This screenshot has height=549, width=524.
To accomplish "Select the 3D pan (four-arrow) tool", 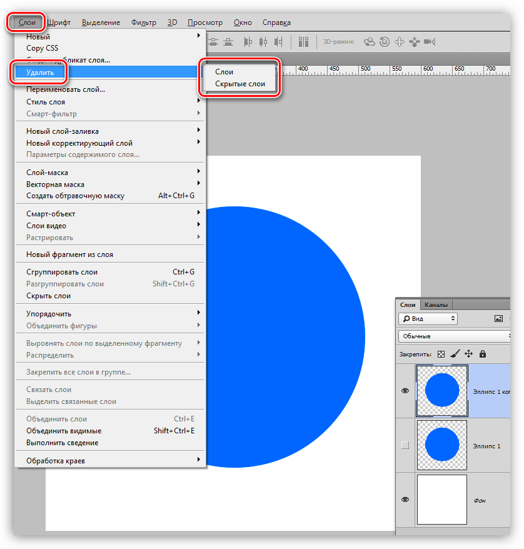I will point(400,42).
